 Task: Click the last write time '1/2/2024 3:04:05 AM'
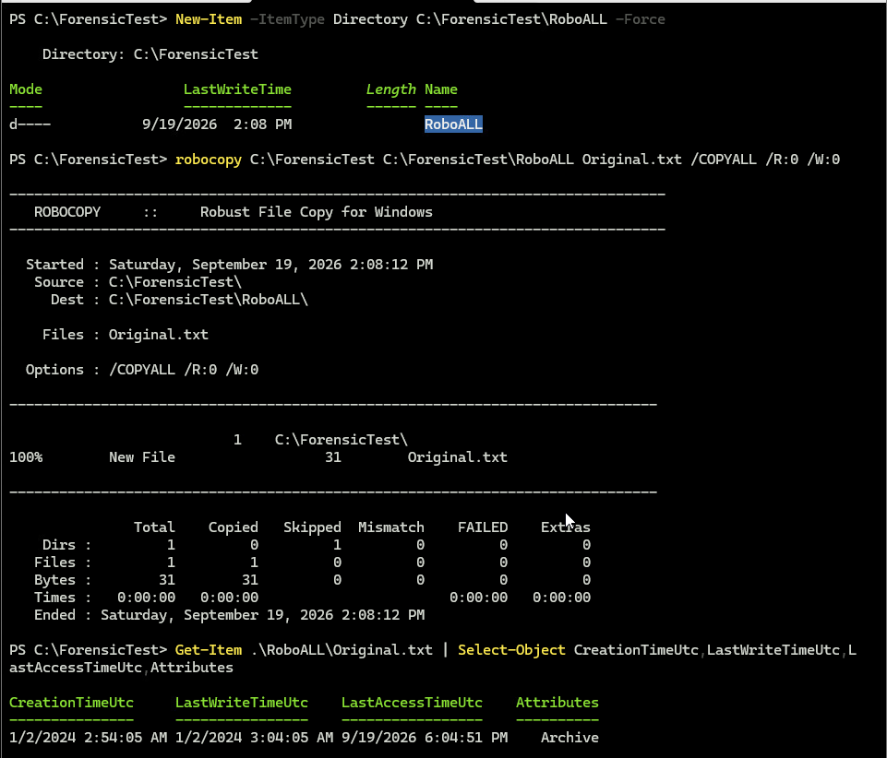pyautogui.click(x=255, y=738)
